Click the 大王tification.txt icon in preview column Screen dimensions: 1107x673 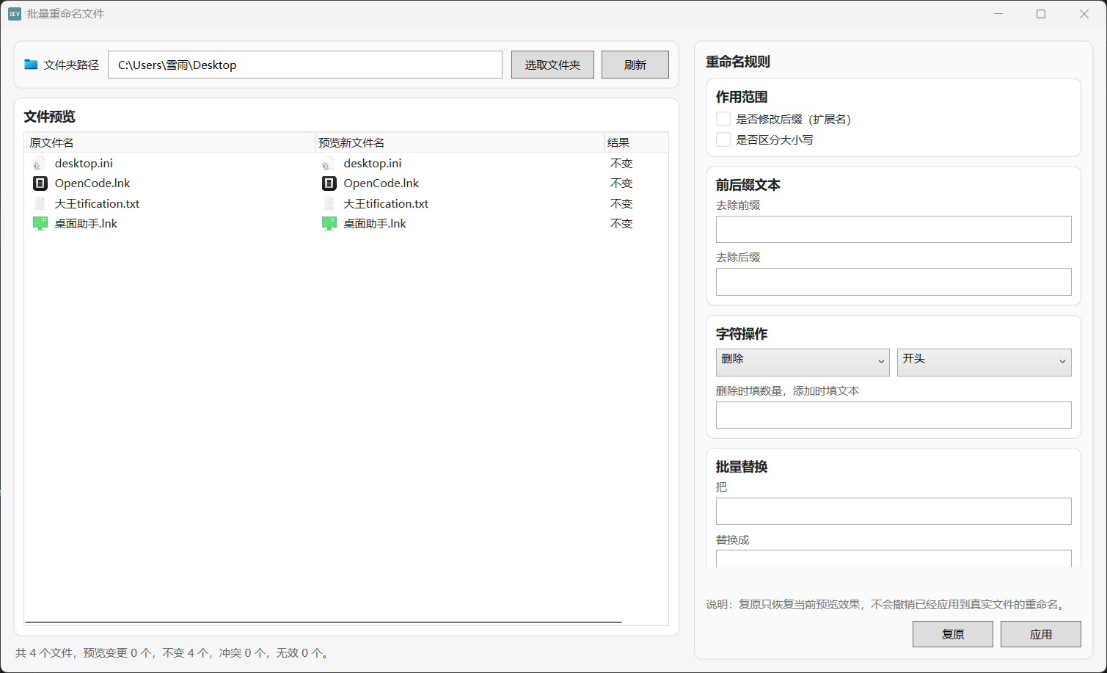(x=329, y=204)
